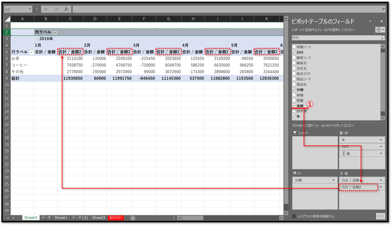391x225 pixels.
Task: Check the 顧客コード field checkbox
Action: pos(294,58)
